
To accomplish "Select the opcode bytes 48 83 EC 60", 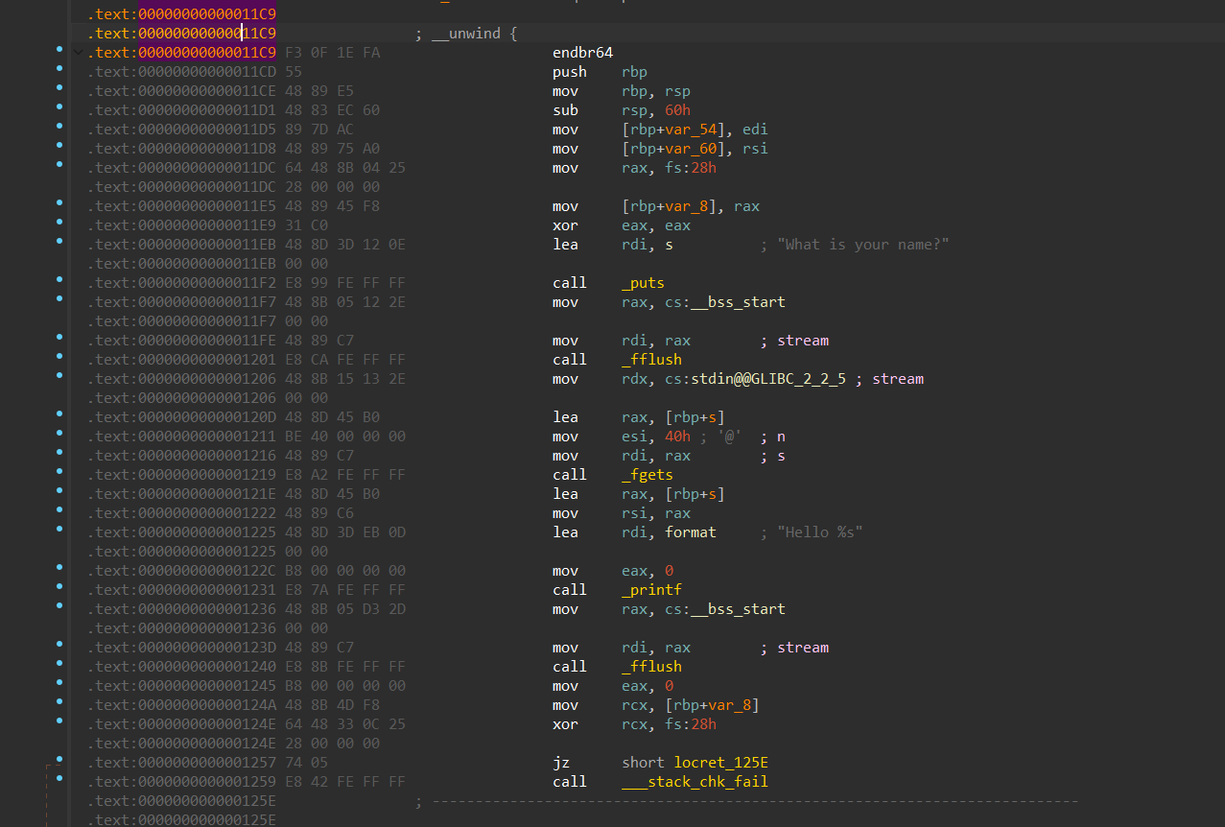I will pyautogui.click(x=333, y=110).
